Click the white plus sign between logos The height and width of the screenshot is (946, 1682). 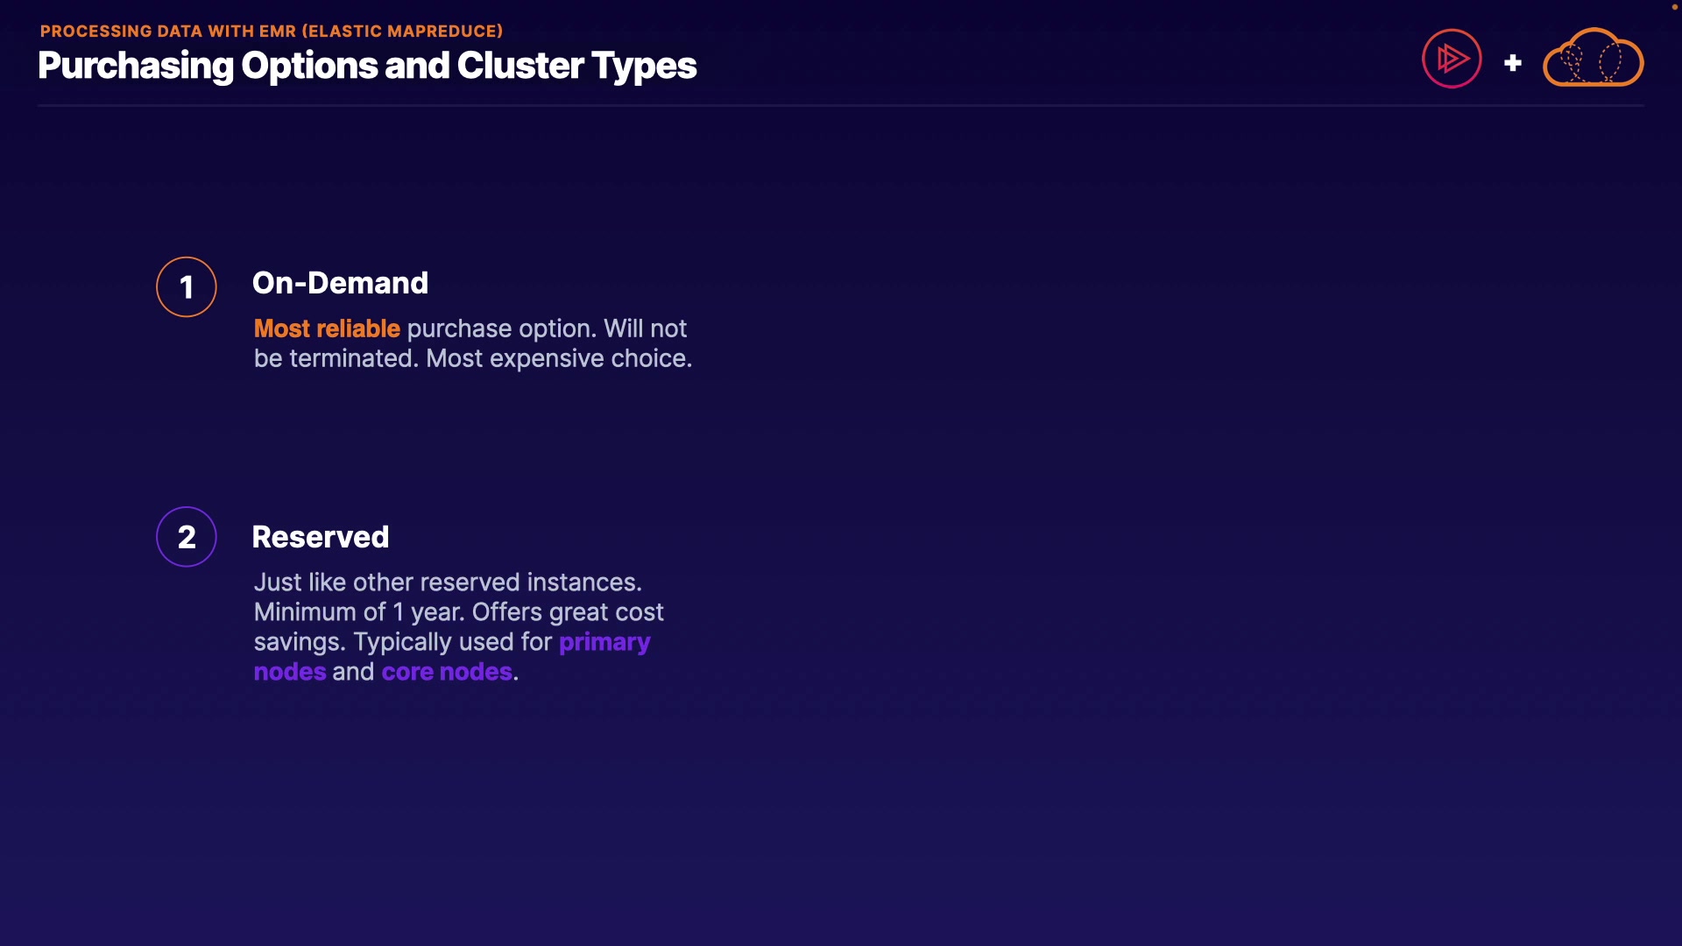tap(1512, 63)
